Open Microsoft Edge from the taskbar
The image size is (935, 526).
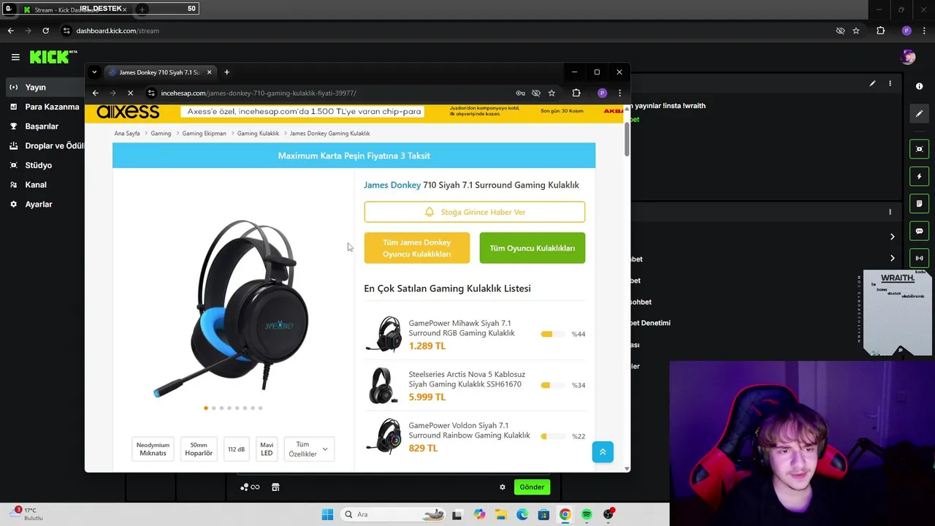[522, 514]
